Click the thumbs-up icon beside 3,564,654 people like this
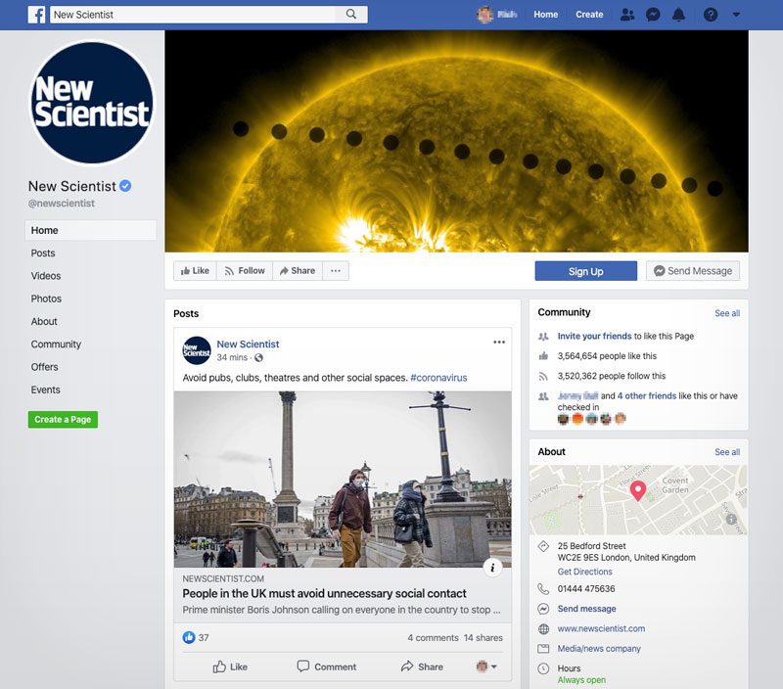Viewport: 783px width, 689px height. pos(543,356)
